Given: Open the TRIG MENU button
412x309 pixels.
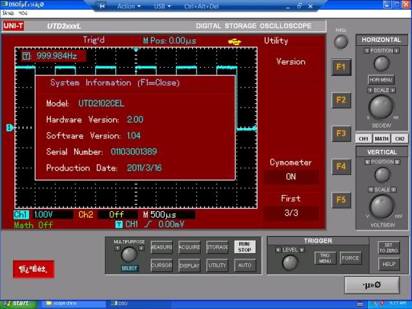Looking at the screenshot, I should (x=325, y=258).
